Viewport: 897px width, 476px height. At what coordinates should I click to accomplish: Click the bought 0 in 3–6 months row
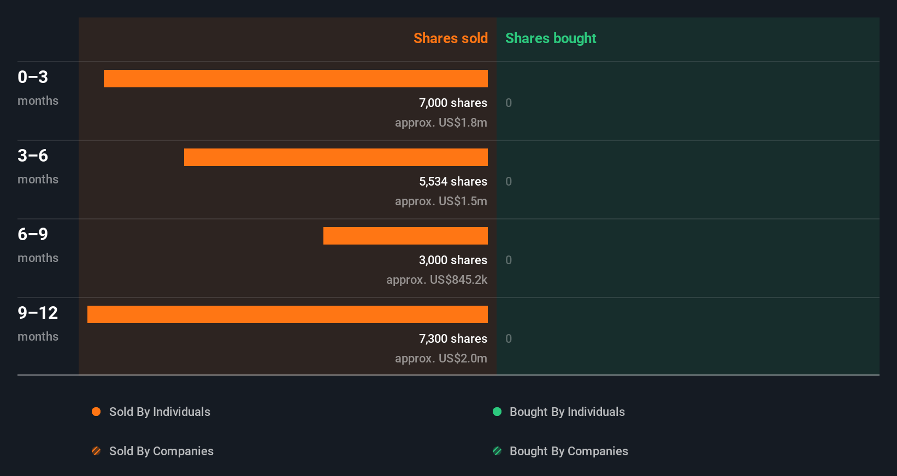(509, 181)
